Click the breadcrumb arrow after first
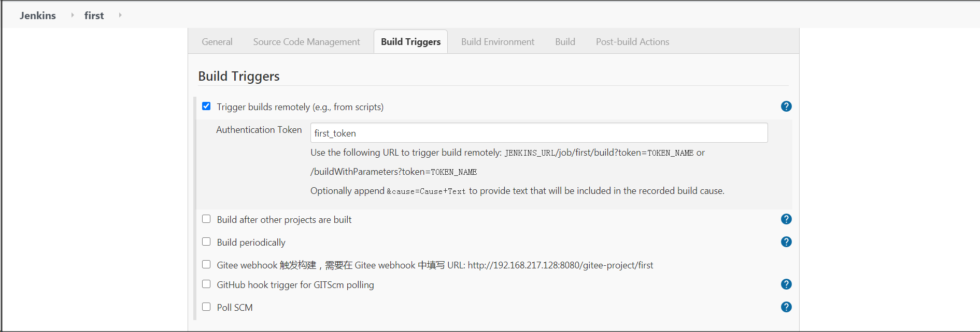The width and height of the screenshot is (980, 332). point(120,15)
